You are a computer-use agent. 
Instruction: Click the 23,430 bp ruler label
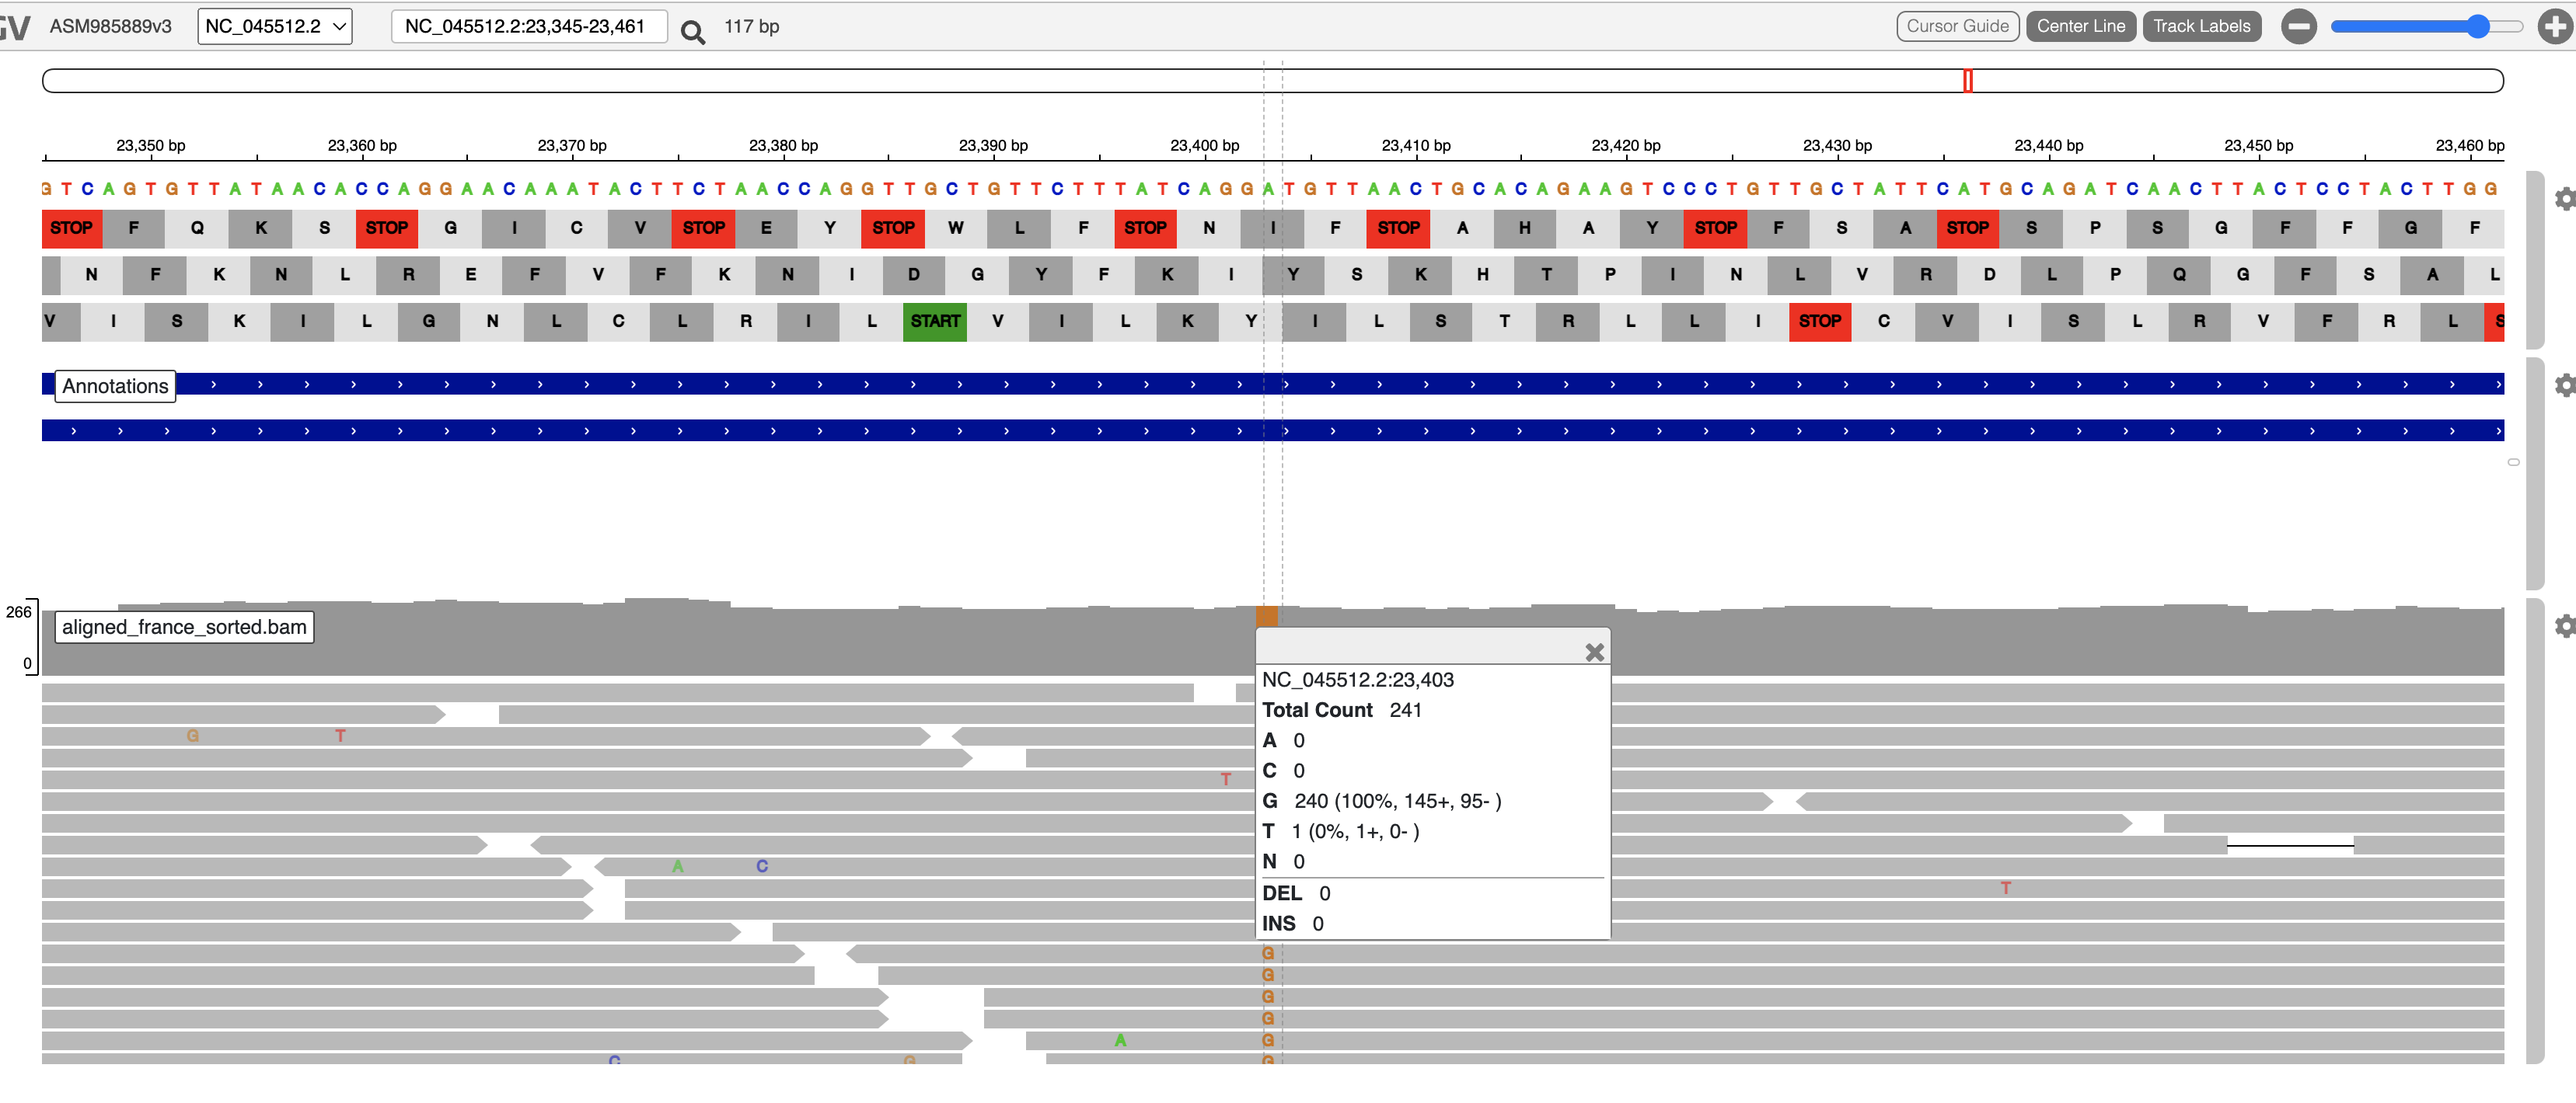pos(1837,145)
